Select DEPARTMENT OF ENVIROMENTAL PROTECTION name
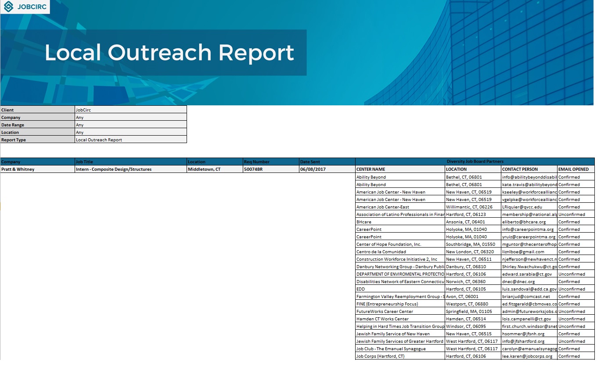This screenshot has height=370, width=608. pyautogui.click(x=400, y=274)
